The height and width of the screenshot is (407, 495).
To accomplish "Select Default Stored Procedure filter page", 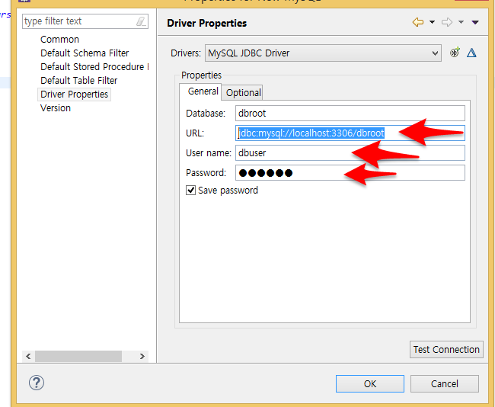I will [94, 66].
